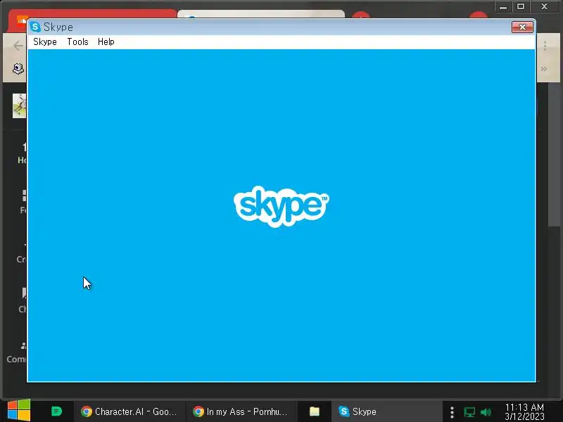Click the volume speaker tray icon

point(486,412)
